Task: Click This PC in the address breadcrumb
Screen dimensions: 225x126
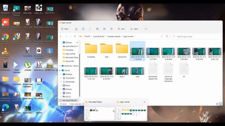Action: click(87, 36)
